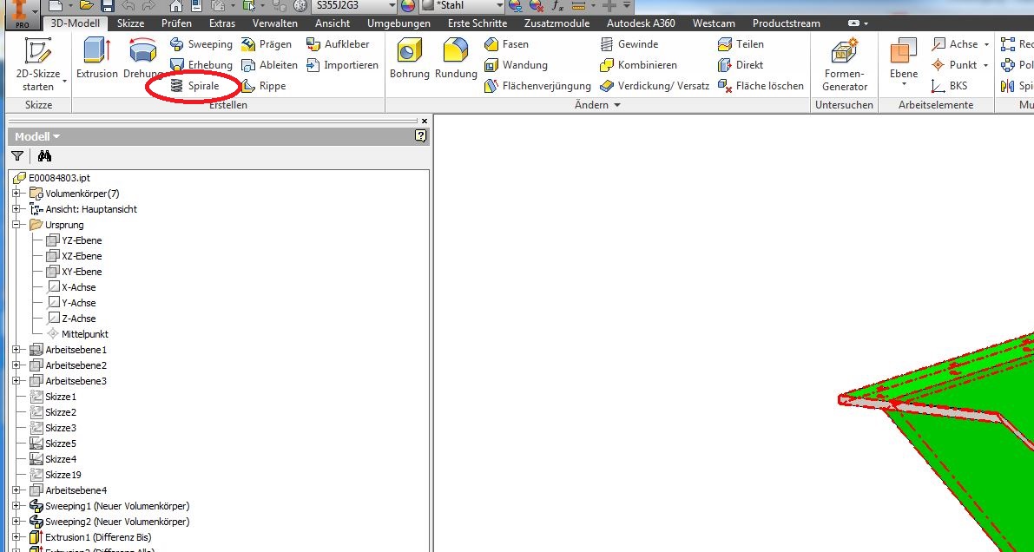Image resolution: width=1034 pixels, height=552 pixels.
Task: Click the binoculars search icon in browser
Action: tap(44, 156)
